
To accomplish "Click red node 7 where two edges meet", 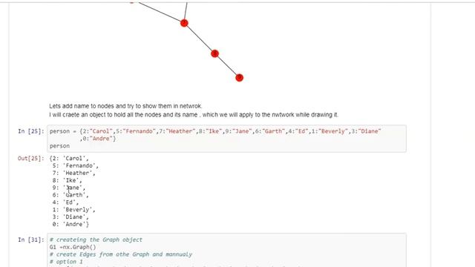I will (184, 23).
